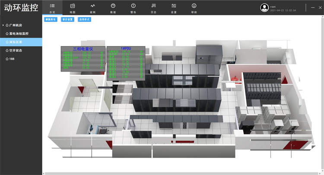
Task: Open 空开状态 in the sidebar
Action: 15,50
